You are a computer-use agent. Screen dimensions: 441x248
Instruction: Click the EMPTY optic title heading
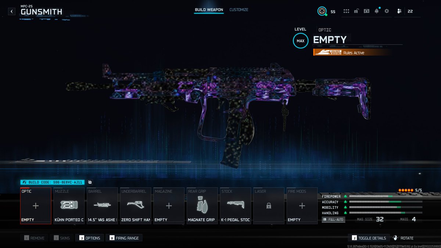[x=330, y=40]
